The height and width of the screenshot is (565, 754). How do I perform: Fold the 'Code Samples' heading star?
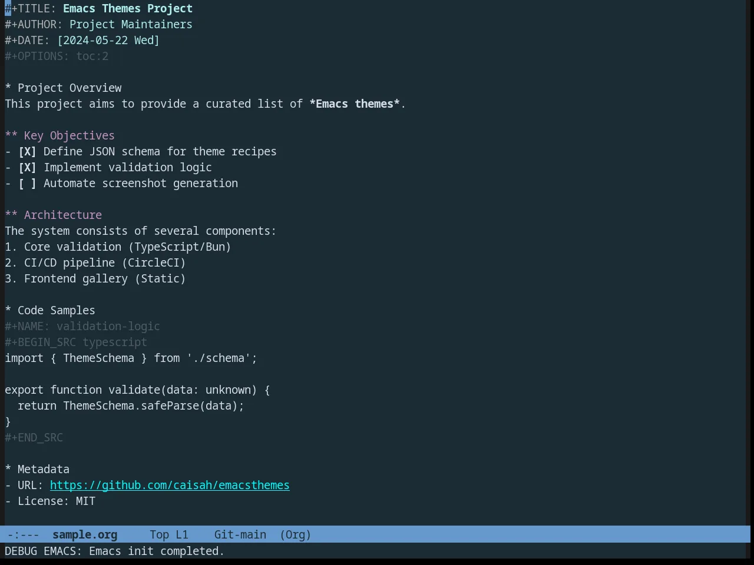point(8,310)
